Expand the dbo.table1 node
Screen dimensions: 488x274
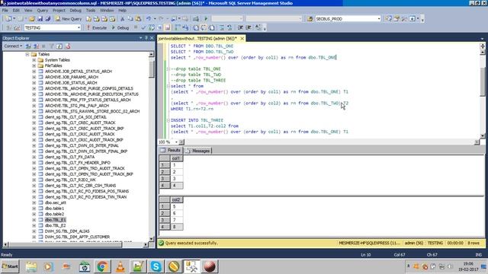click(x=34, y=209)
